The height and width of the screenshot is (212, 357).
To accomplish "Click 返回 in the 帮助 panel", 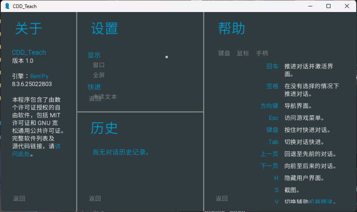I will point(222,199).
